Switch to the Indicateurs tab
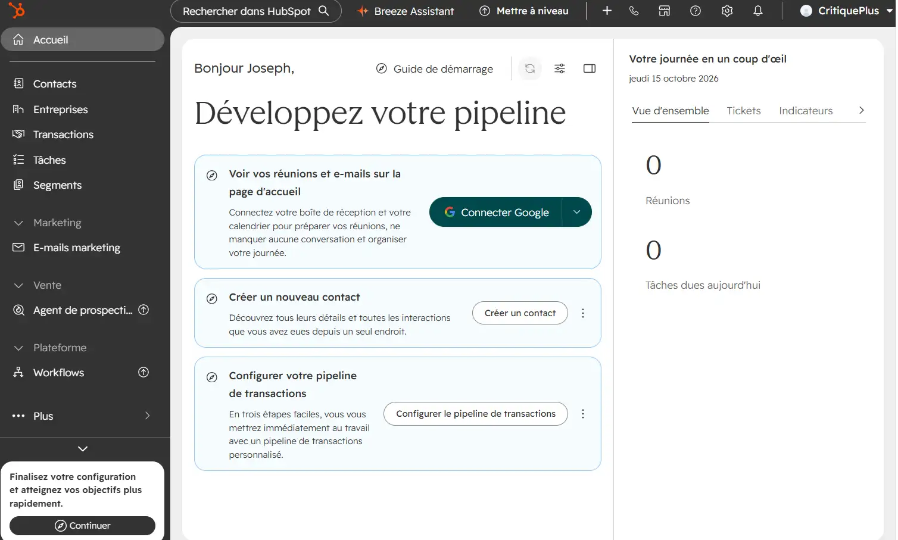The image size is (898, 540). pyautogui.click(x=806, y=111)
